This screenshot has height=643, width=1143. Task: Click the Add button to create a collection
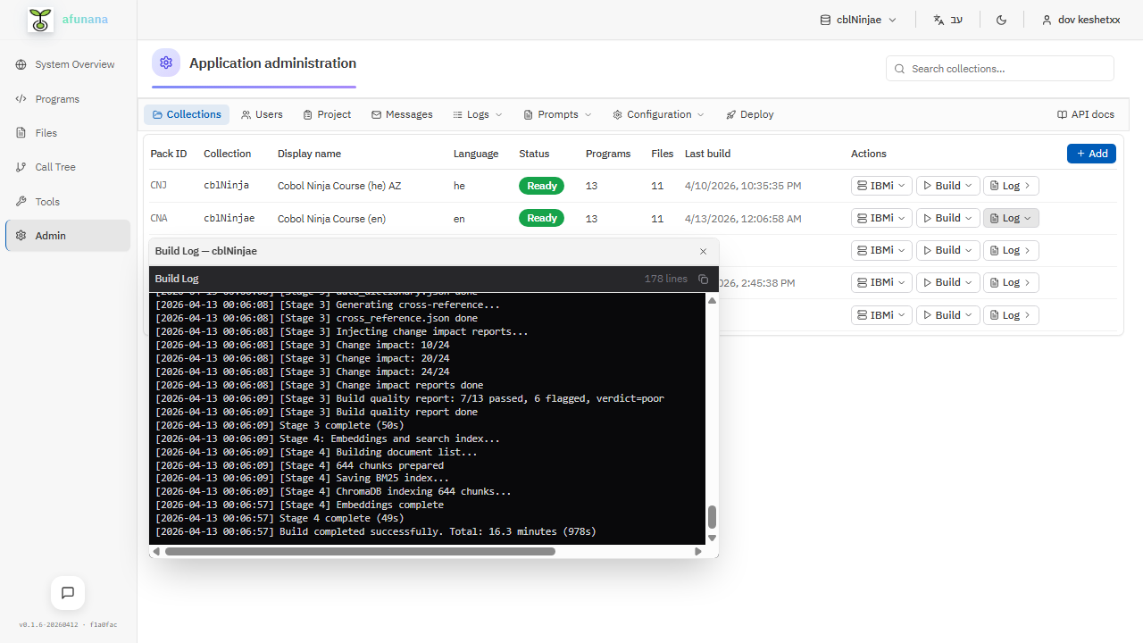pyautogui.click(x=1090, y=153)
